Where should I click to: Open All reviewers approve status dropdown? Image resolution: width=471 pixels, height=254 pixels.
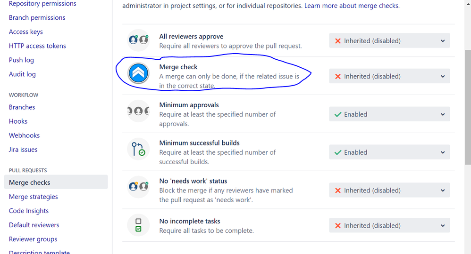point(390,41)
